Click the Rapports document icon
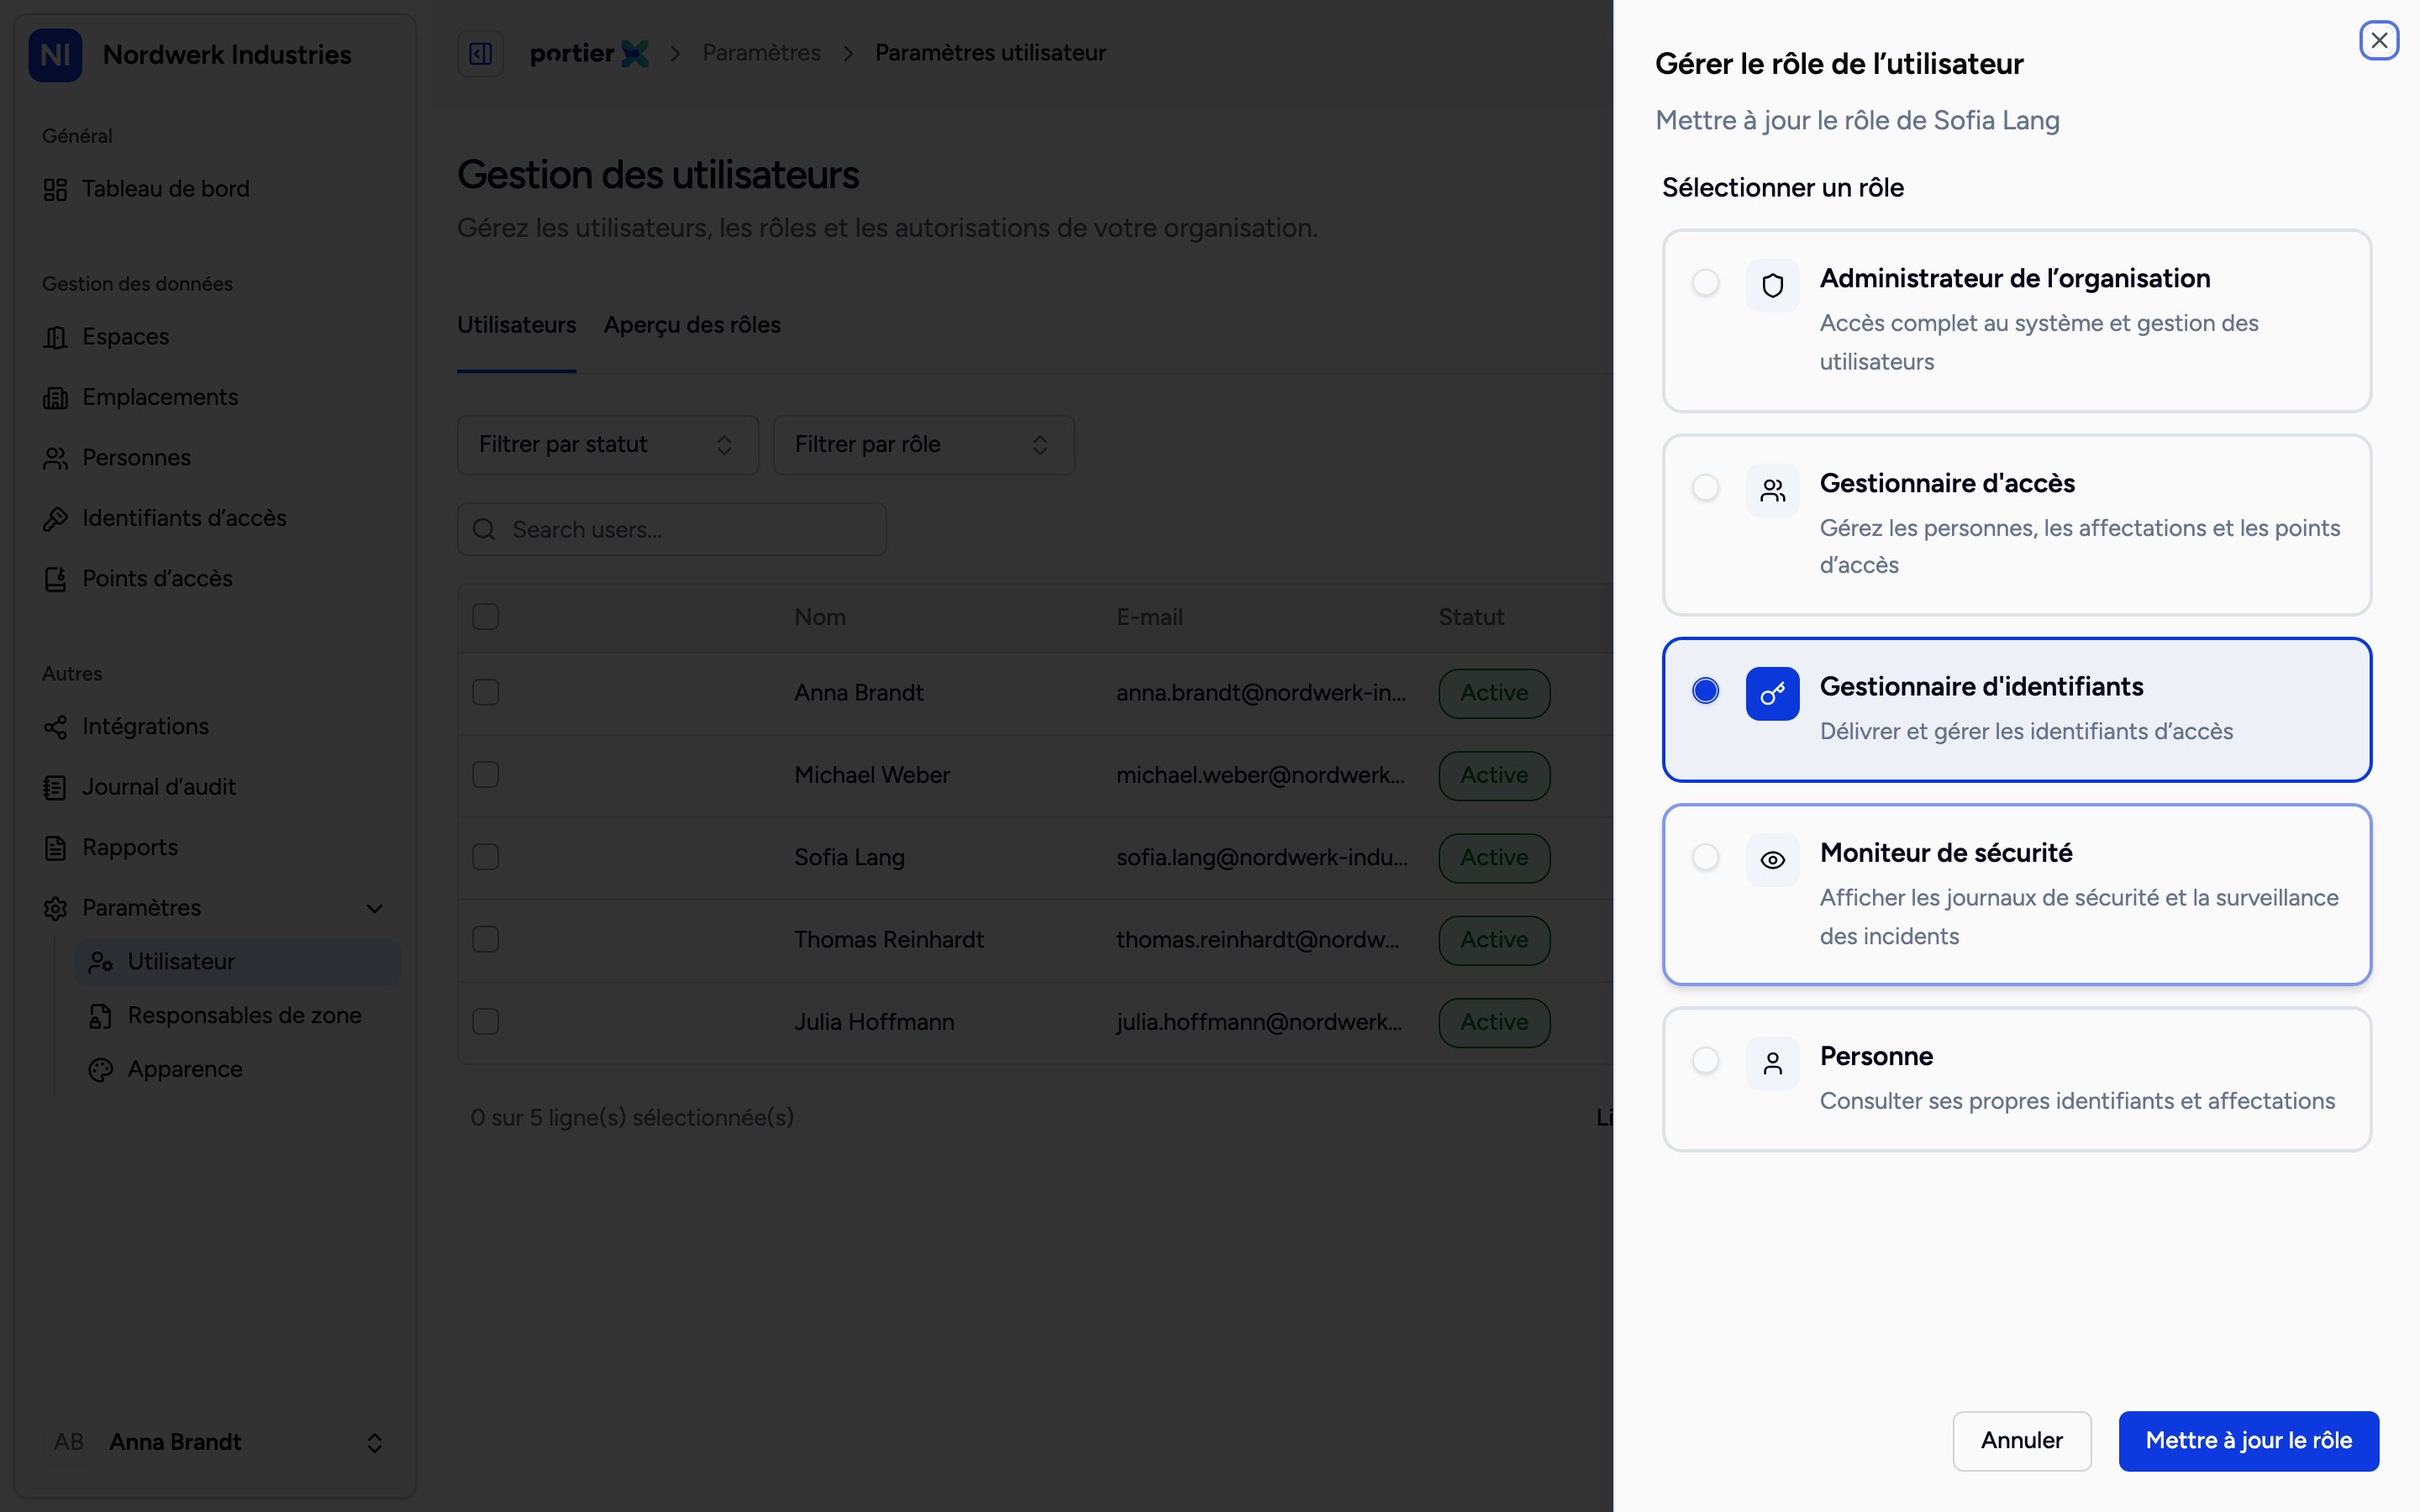Viewport: 2420px width, 1512px height. coord(55,848)
